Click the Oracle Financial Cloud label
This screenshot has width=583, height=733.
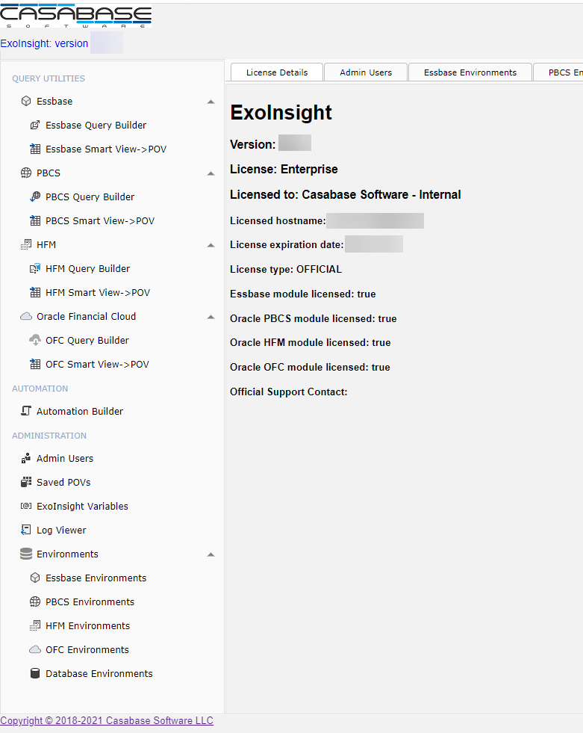[86, 317]
